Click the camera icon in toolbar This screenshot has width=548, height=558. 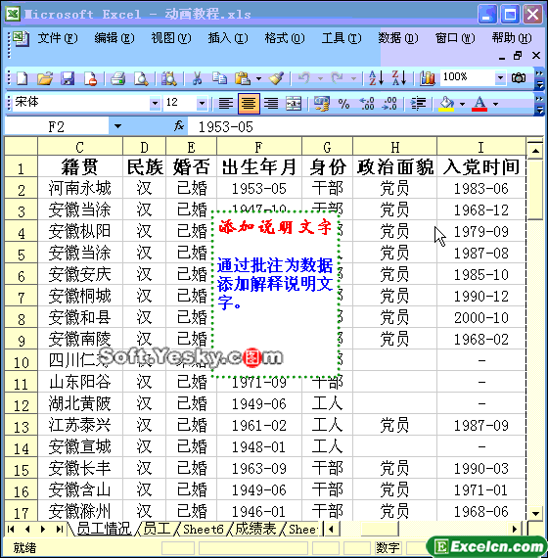[x=518, y=77]
